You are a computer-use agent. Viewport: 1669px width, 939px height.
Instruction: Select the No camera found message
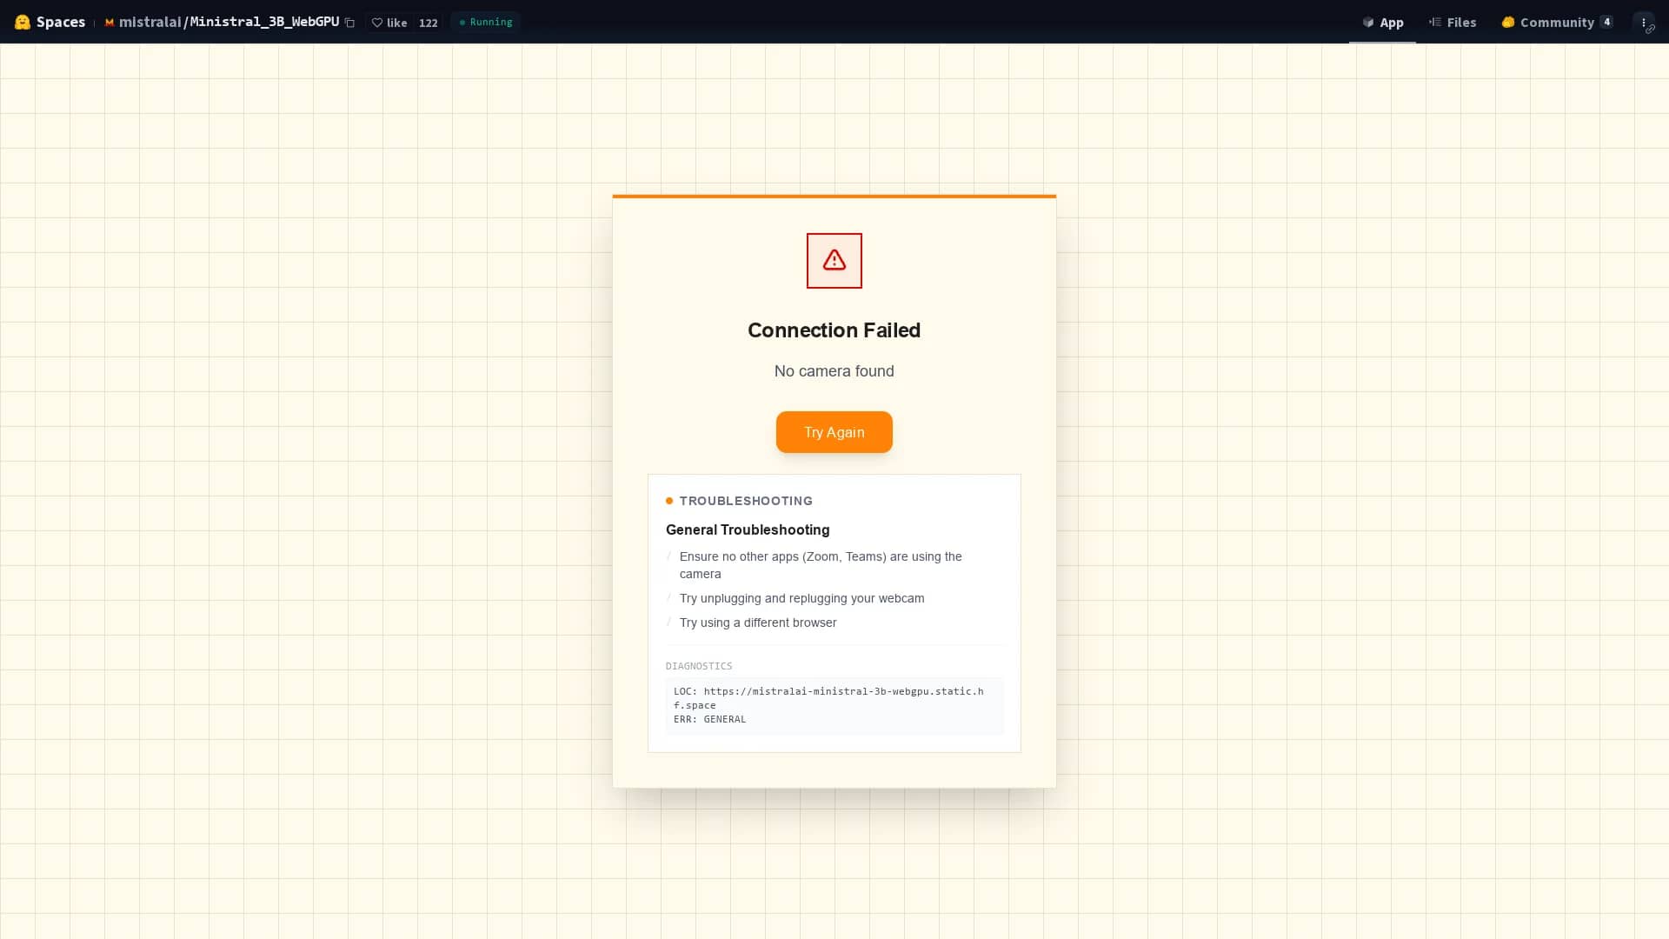834,371
